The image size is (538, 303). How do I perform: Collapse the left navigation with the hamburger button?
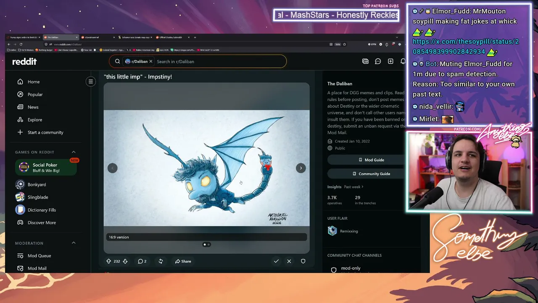pos(91,82)
